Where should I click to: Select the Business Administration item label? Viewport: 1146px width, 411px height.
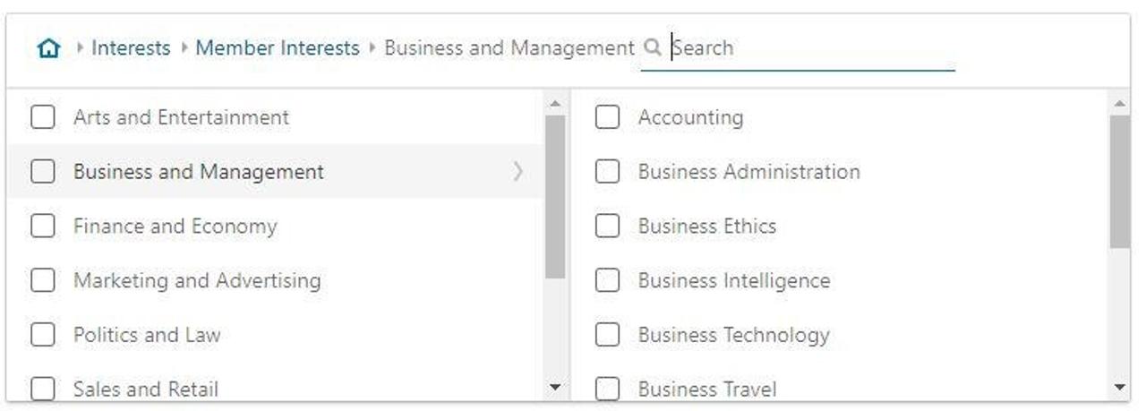pyautogui.click(x=748, y=172)
